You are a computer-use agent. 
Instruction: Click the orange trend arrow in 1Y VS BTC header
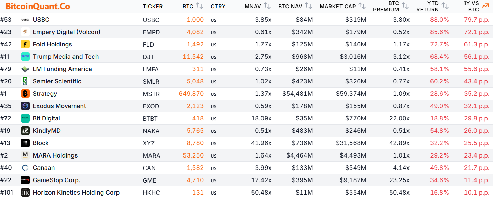pyautogui.click(x=485, y=5)
